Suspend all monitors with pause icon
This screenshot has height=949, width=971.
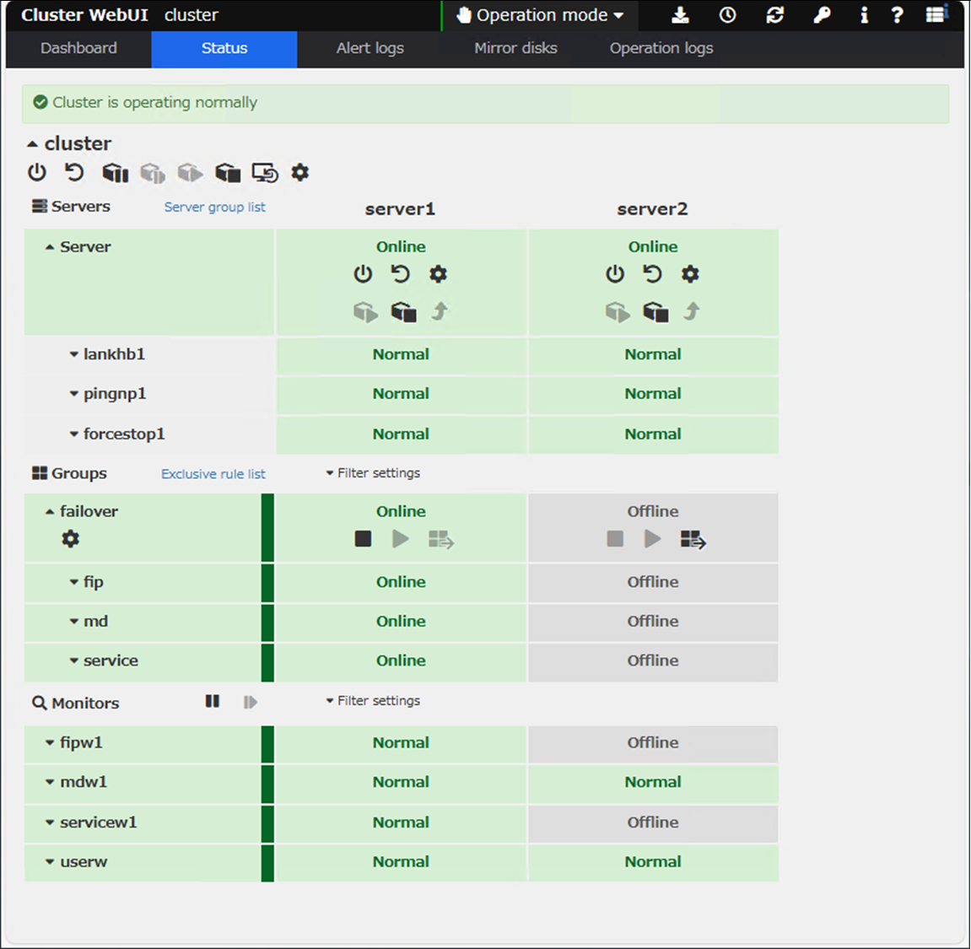pyautogui.click(x=213, y=702)
